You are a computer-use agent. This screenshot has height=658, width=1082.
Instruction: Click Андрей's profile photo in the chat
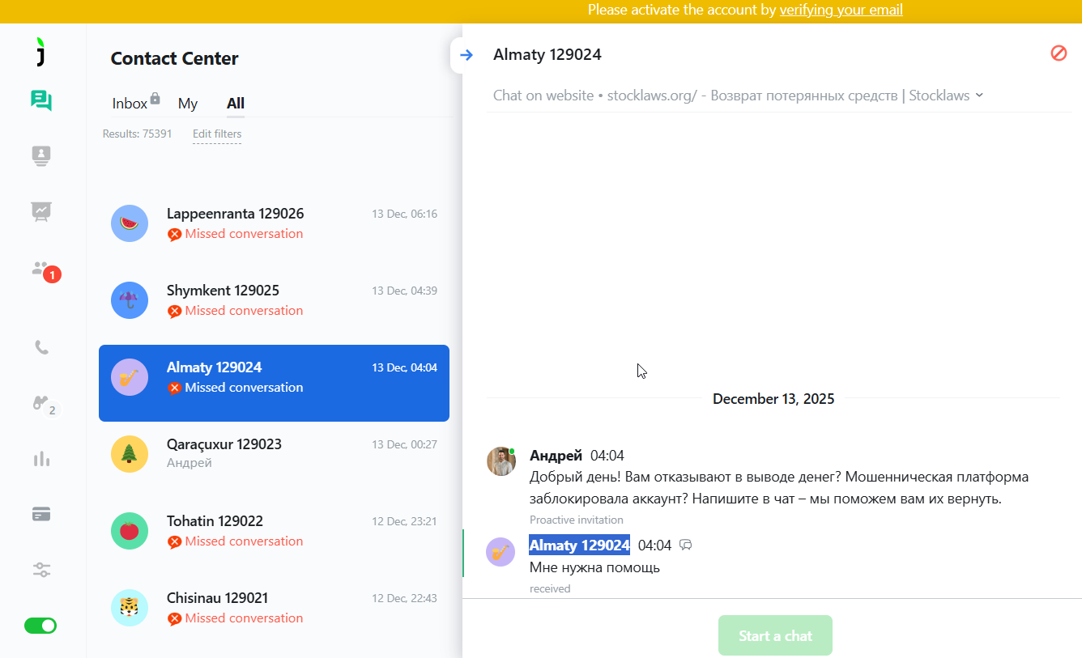(501, 461)
